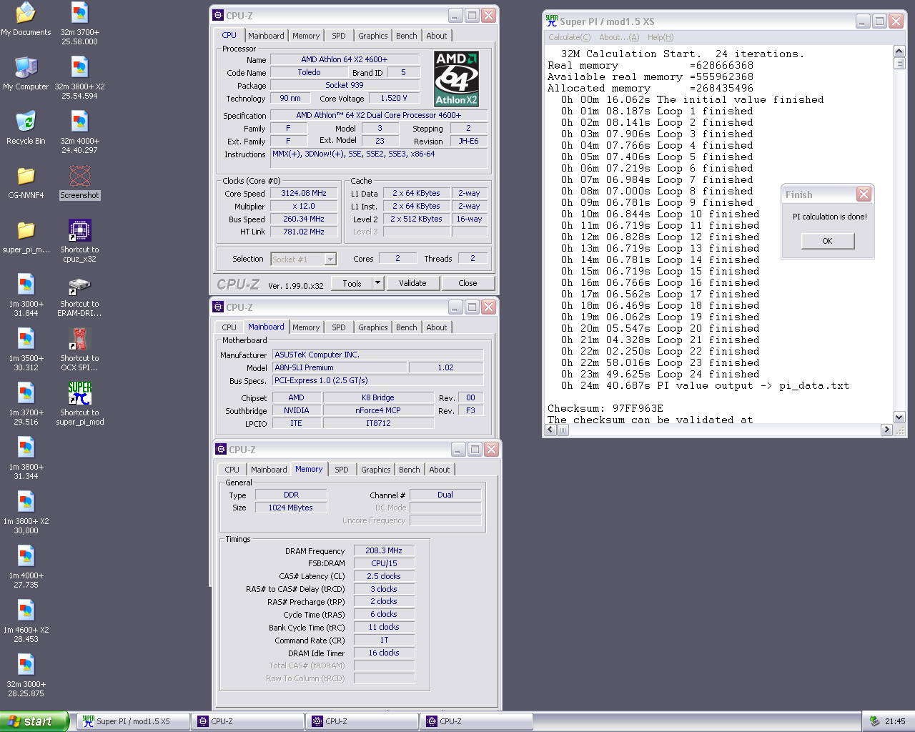The width and height of the screenshot is (915, 732).
Task: Click the taskbar clock 21:45
Action: [x=895, y=721]
